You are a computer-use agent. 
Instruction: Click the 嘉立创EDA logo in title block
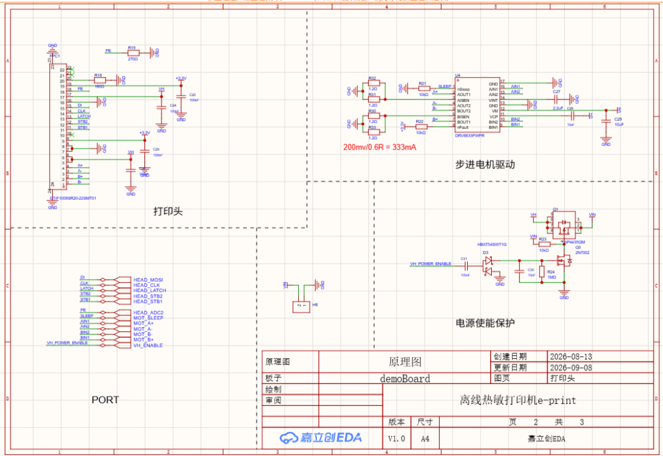(x=321, y=438)
